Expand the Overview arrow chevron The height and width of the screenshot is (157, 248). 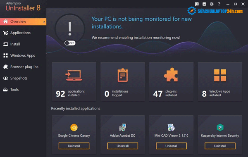[44, 21]
